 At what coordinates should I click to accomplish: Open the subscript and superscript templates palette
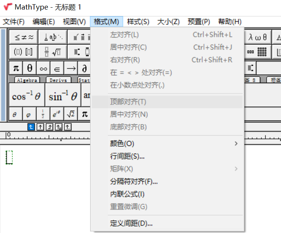point(79,52)
